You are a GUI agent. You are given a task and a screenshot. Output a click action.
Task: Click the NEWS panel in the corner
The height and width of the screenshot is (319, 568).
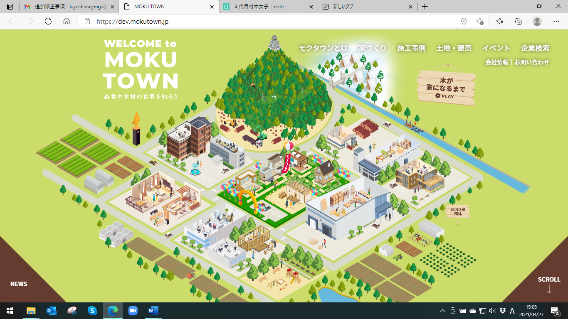pyautogui.click(x=18, y=284)
